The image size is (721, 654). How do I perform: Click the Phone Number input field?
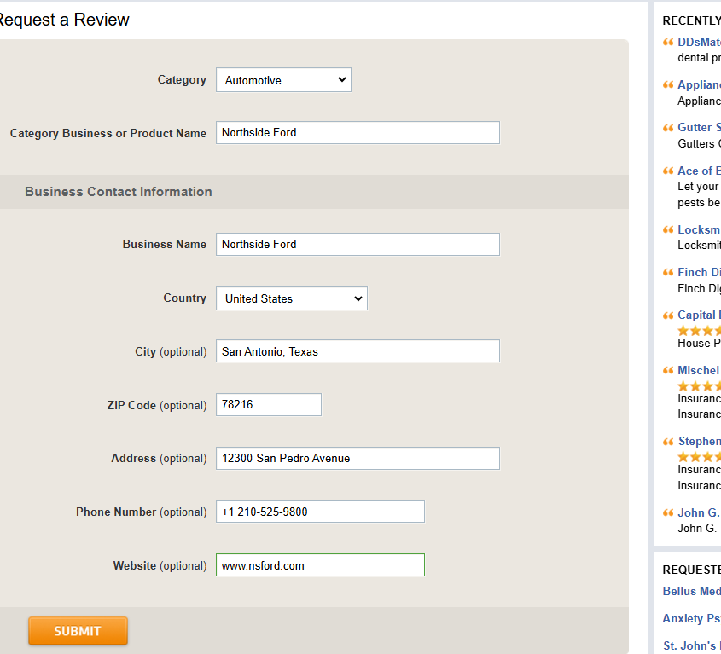pos(320,512)
